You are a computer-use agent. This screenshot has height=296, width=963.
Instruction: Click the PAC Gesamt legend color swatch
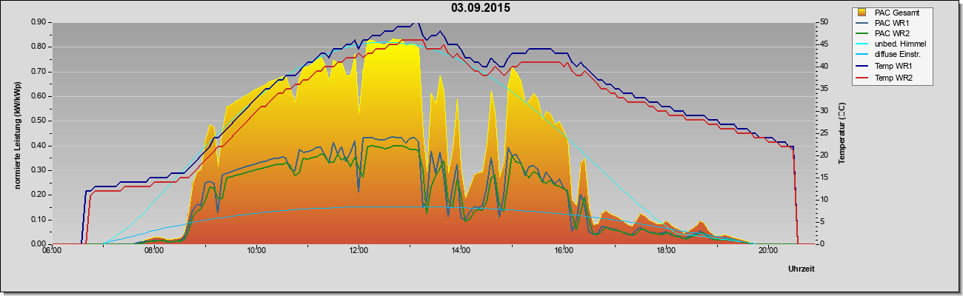[864, 13]
